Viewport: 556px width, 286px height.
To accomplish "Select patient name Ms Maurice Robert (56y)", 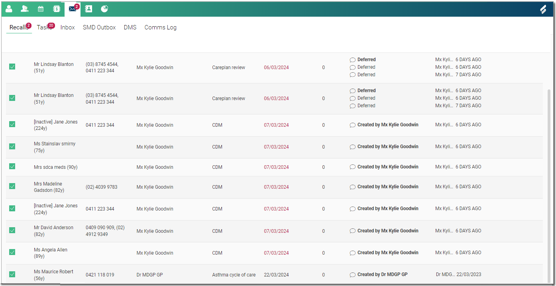I will click(x=54, y=275).
